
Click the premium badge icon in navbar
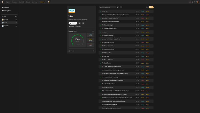pyautogui.click(x=49, y=2)
